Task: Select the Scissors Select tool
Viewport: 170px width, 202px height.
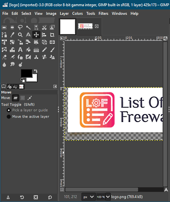Action: click(44, 28)
